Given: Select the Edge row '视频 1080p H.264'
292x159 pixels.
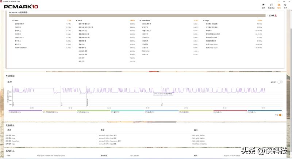Looking at the screenshot, I should pyautogui.click(x=234, y=44).
